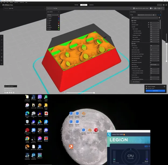
Task: Play the layer path simulation
Action: (x=65, y=93)
